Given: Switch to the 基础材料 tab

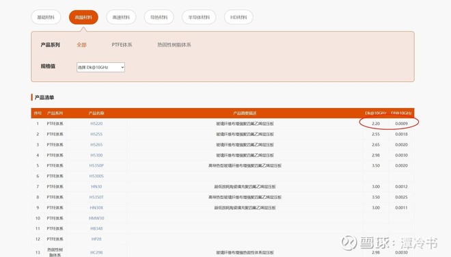Looking at the screenshot, I should pos(46,17).
